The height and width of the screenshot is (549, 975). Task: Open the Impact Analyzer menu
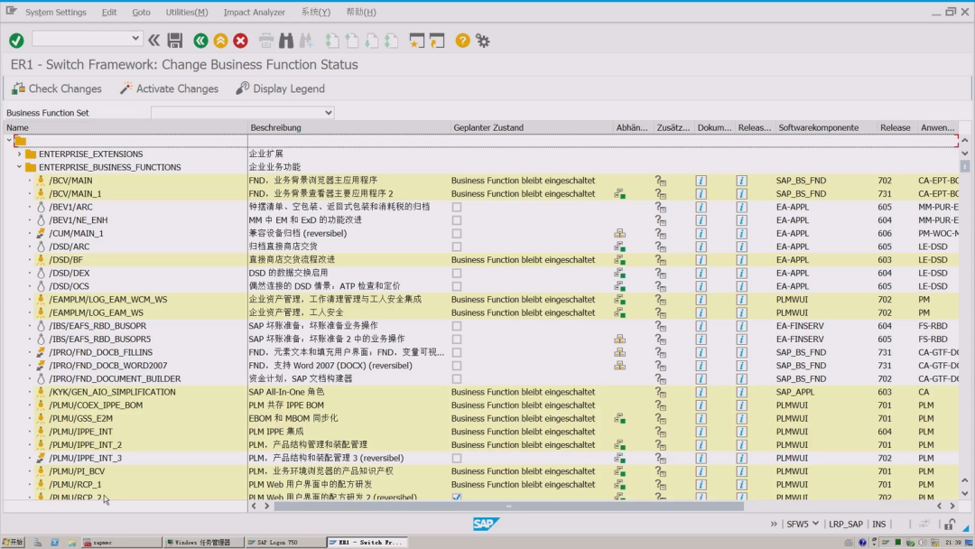pyautogui.click(x=255, y=12)
